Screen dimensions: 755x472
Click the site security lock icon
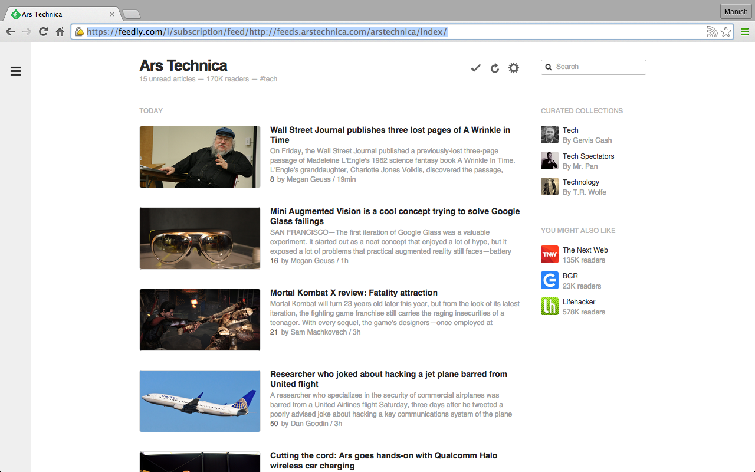coord(80,32)
